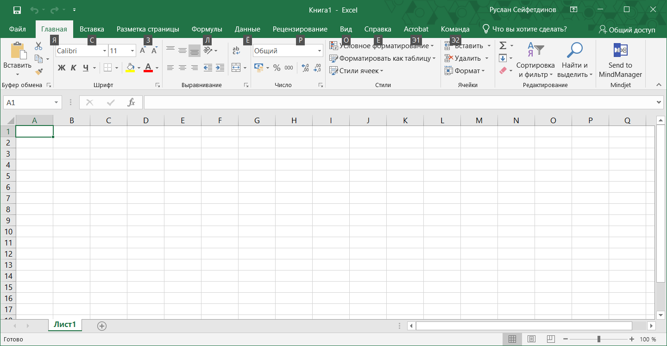
Task: Switch to the Рецензирование tab
Action: tap(300, 29)
